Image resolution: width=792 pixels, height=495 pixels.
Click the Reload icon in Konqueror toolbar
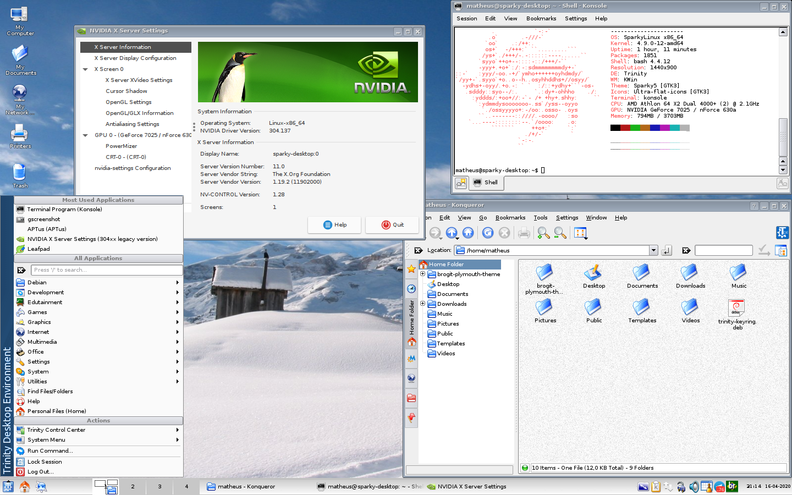pyautogui.click(x=488, y=233)
